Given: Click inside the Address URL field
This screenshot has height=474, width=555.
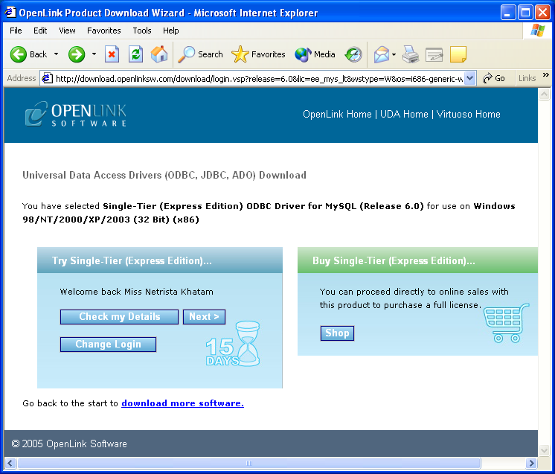Looking at the screenshot, I should click(x=258, y=79).
